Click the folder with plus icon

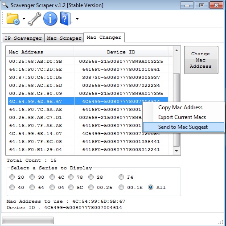tap(13, 19)
